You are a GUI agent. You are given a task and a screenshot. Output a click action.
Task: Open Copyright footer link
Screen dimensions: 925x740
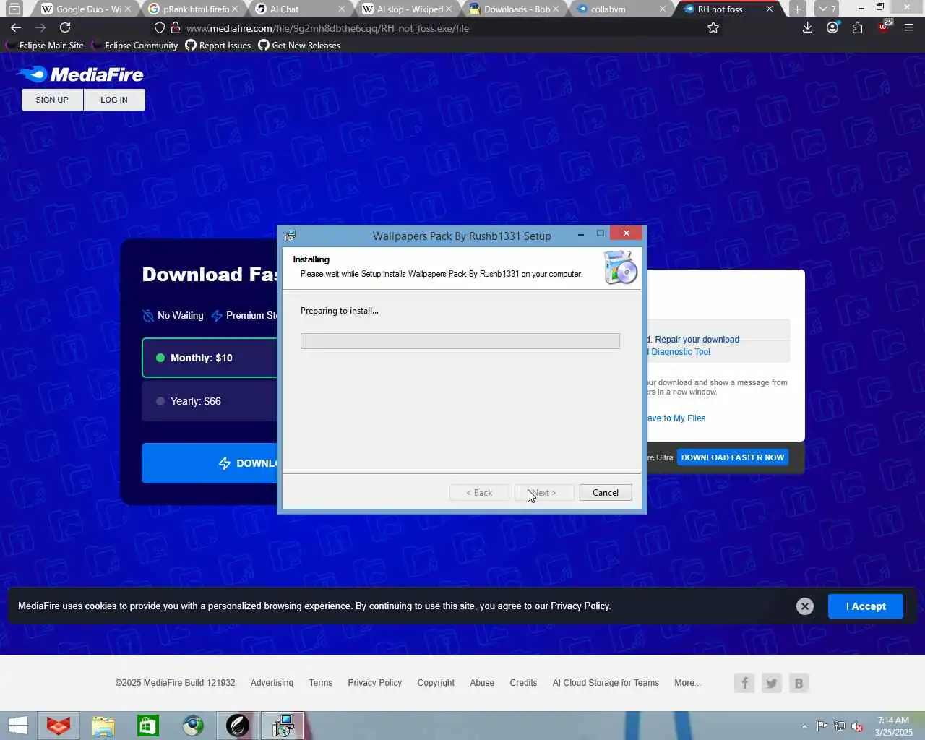click(x=436, y=683)
